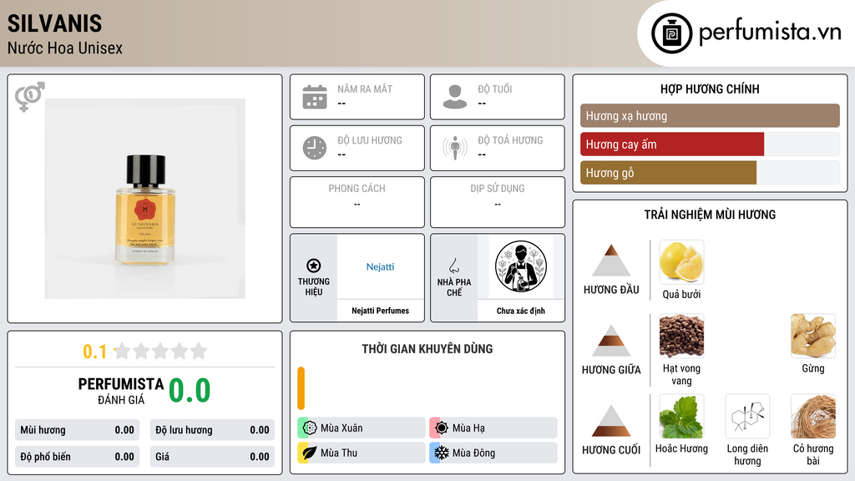This screenshot has height=481, width=855.
Task: Click the Hương gỗ accord bar
Action: point(668,173)
